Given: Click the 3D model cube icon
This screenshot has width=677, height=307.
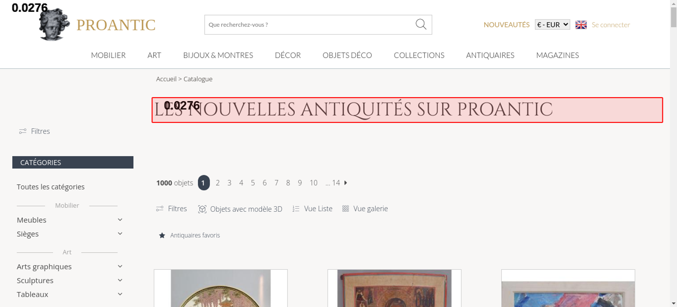Looking at the screenshot, I should click(202, 209).
